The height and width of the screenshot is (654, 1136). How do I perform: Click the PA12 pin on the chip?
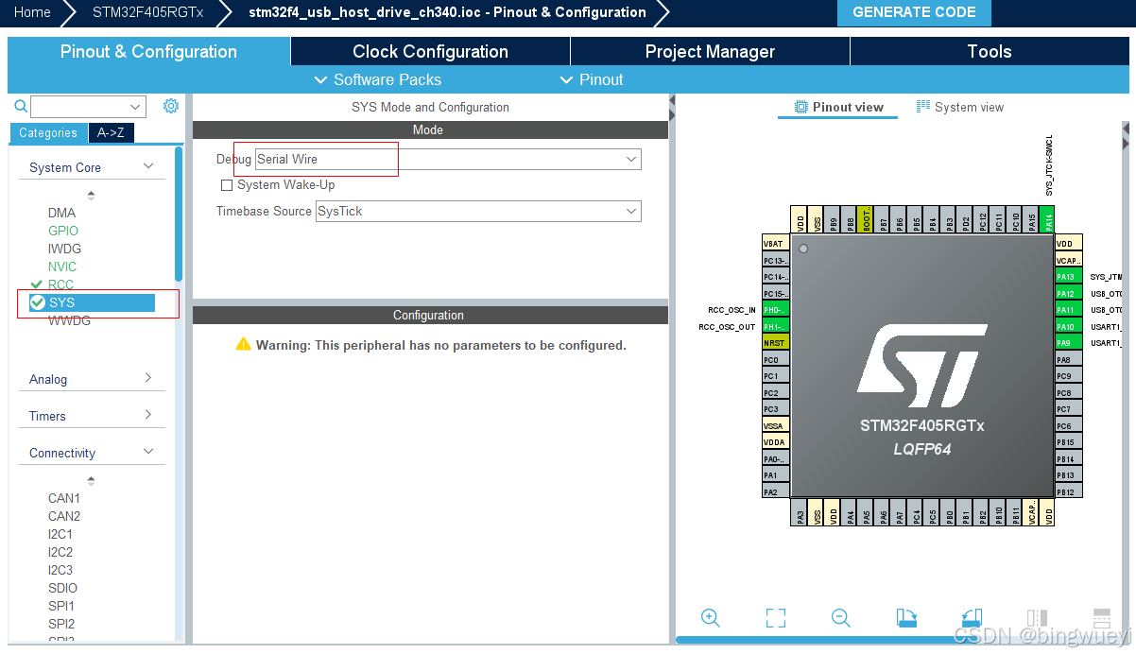[1068, 293]
